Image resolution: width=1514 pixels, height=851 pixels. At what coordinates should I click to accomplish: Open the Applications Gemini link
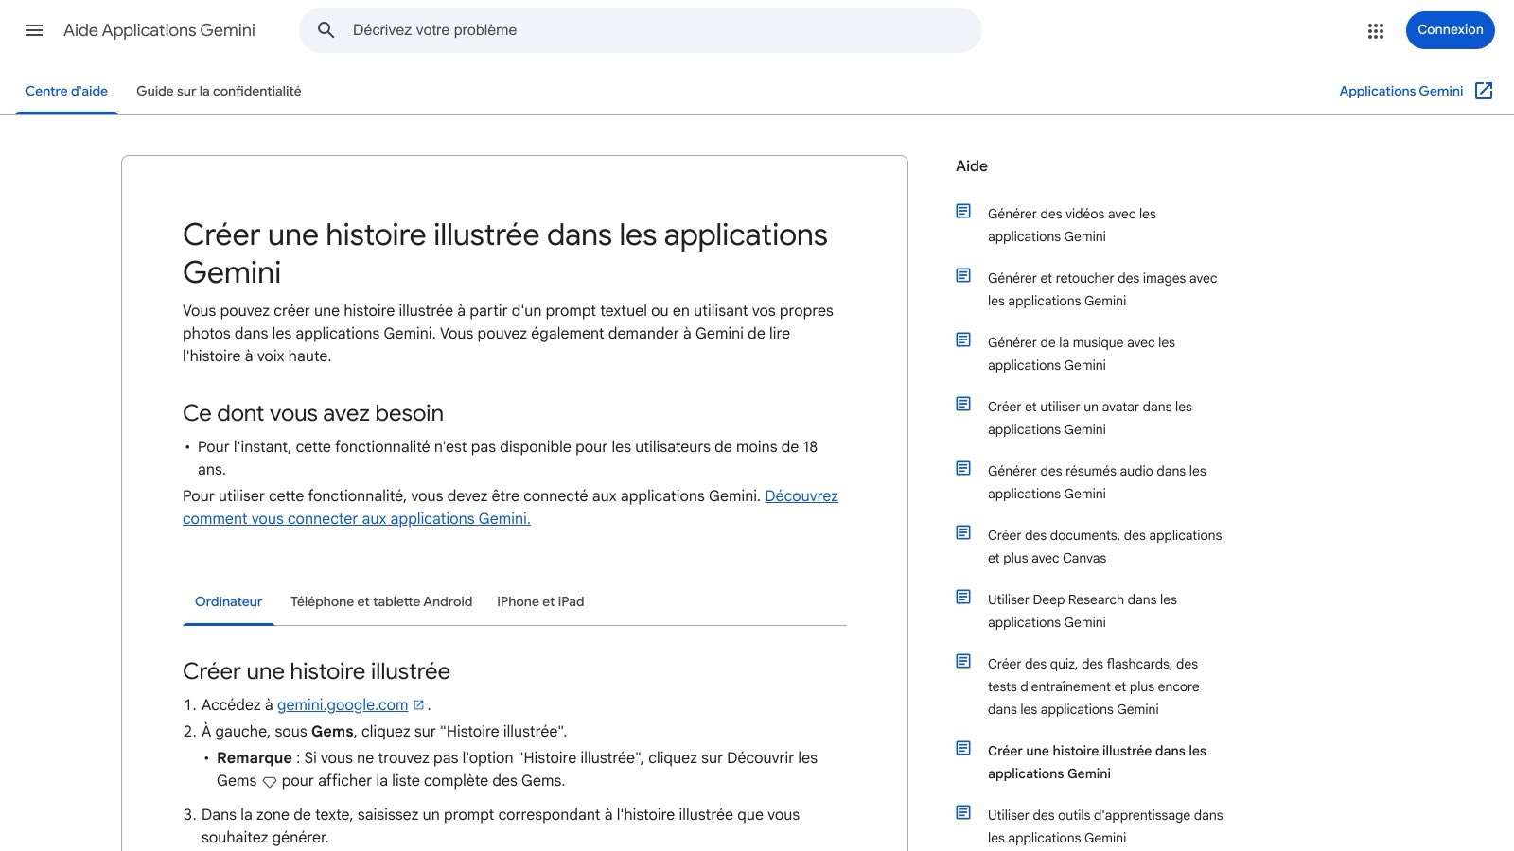coord(1400,91)
